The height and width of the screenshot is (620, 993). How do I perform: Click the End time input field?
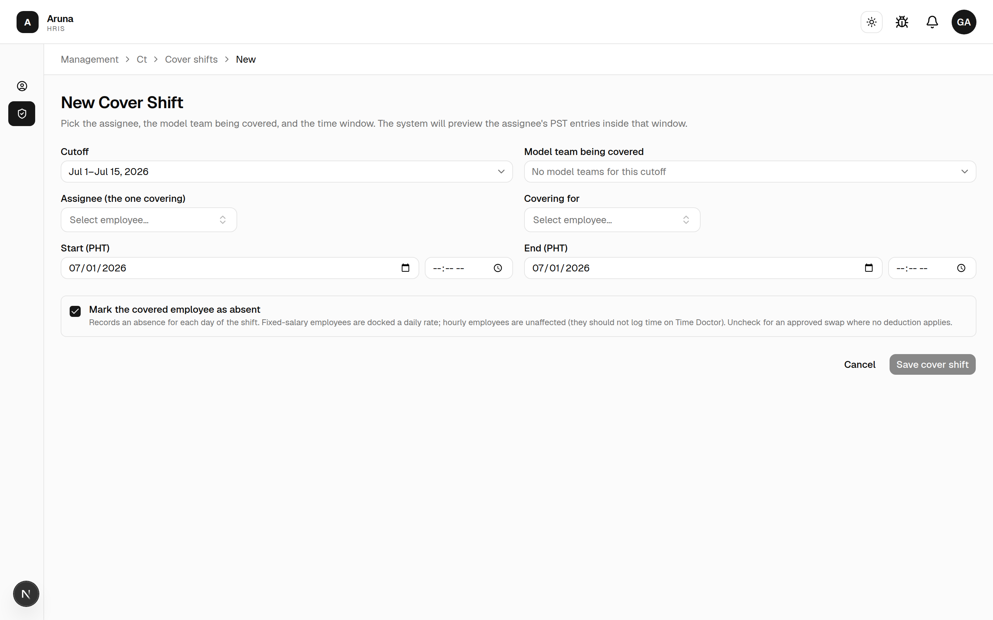(932, 268)
